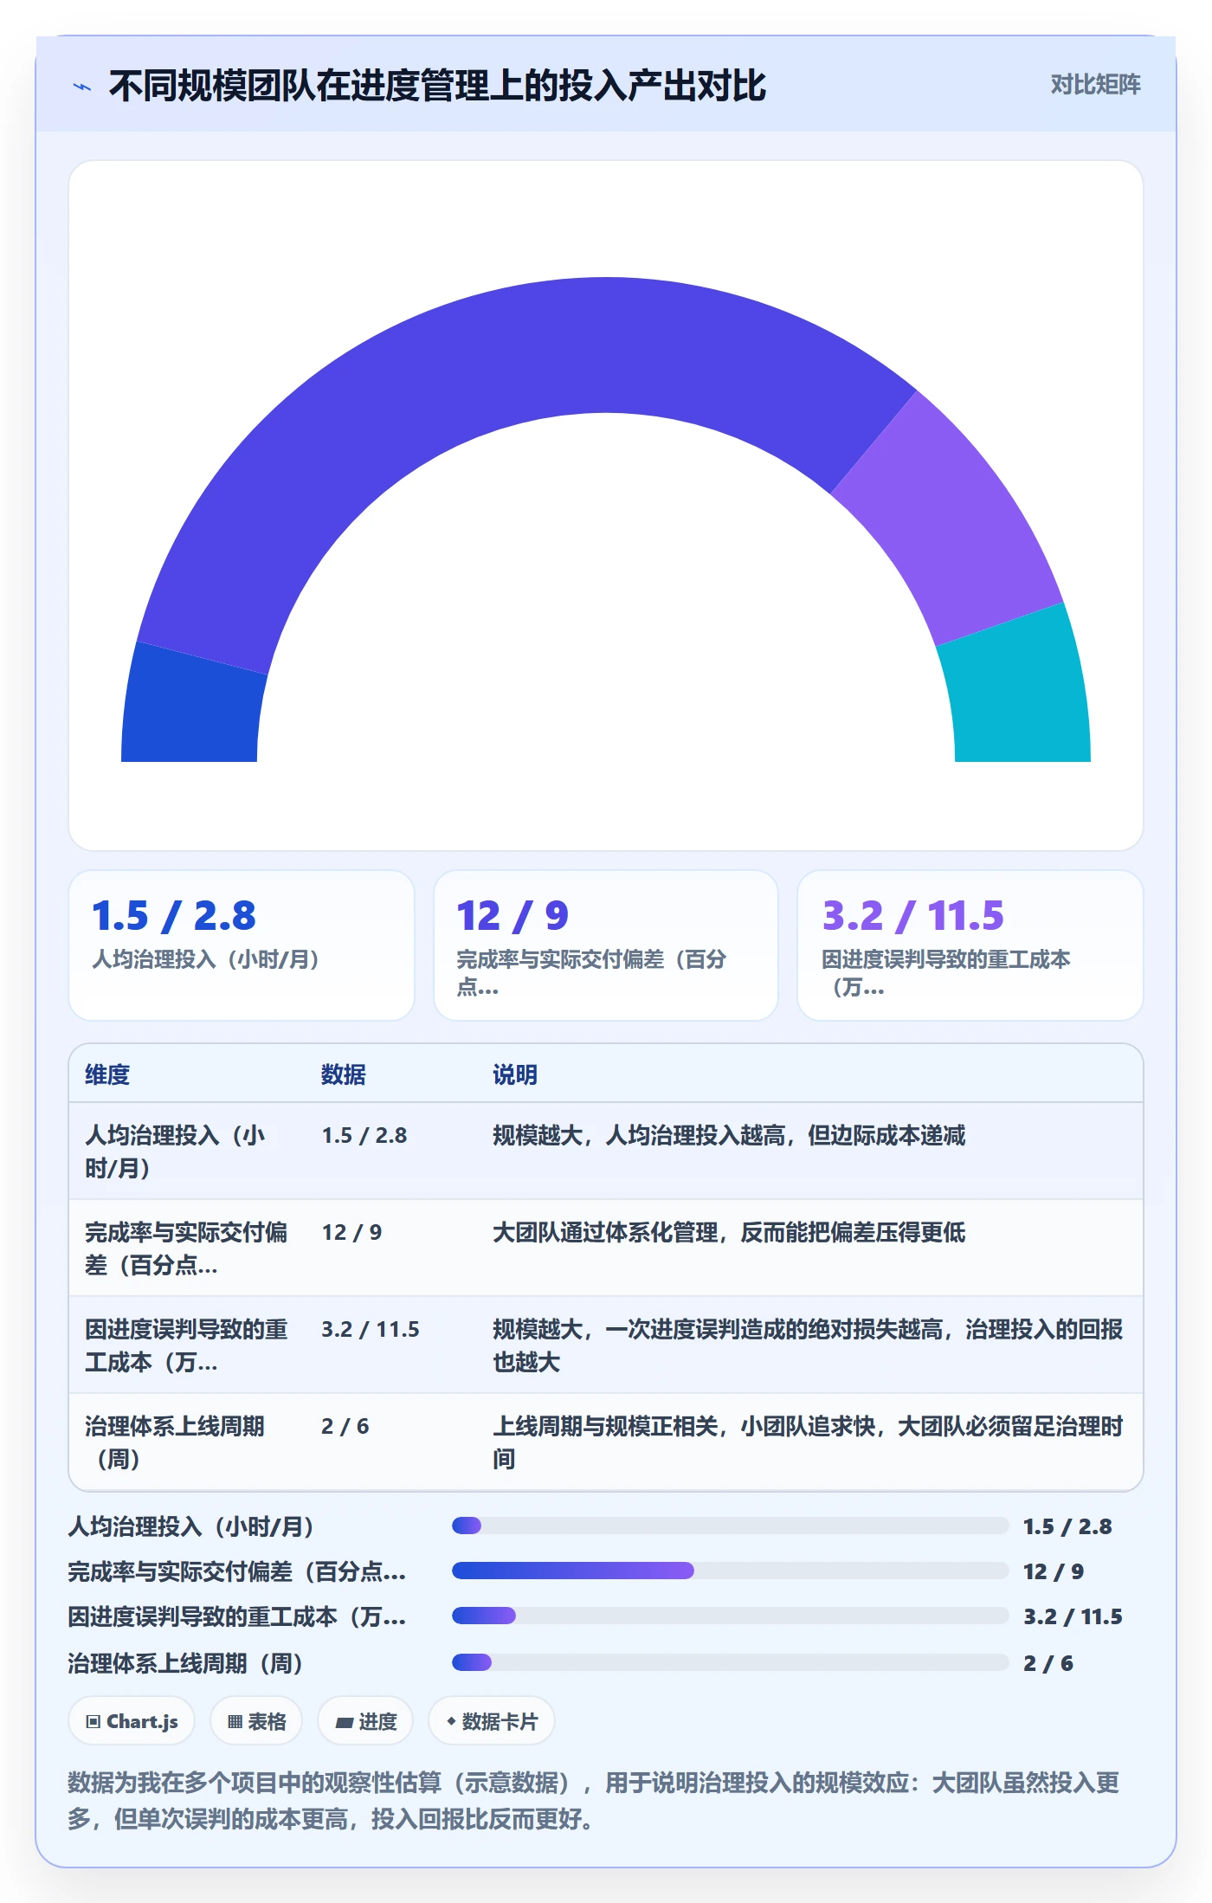Viewport: 1212px width, 1903px height.
Task: Click table cell value 3.2 / 11.5
Action: click(x=371, y=1329)
